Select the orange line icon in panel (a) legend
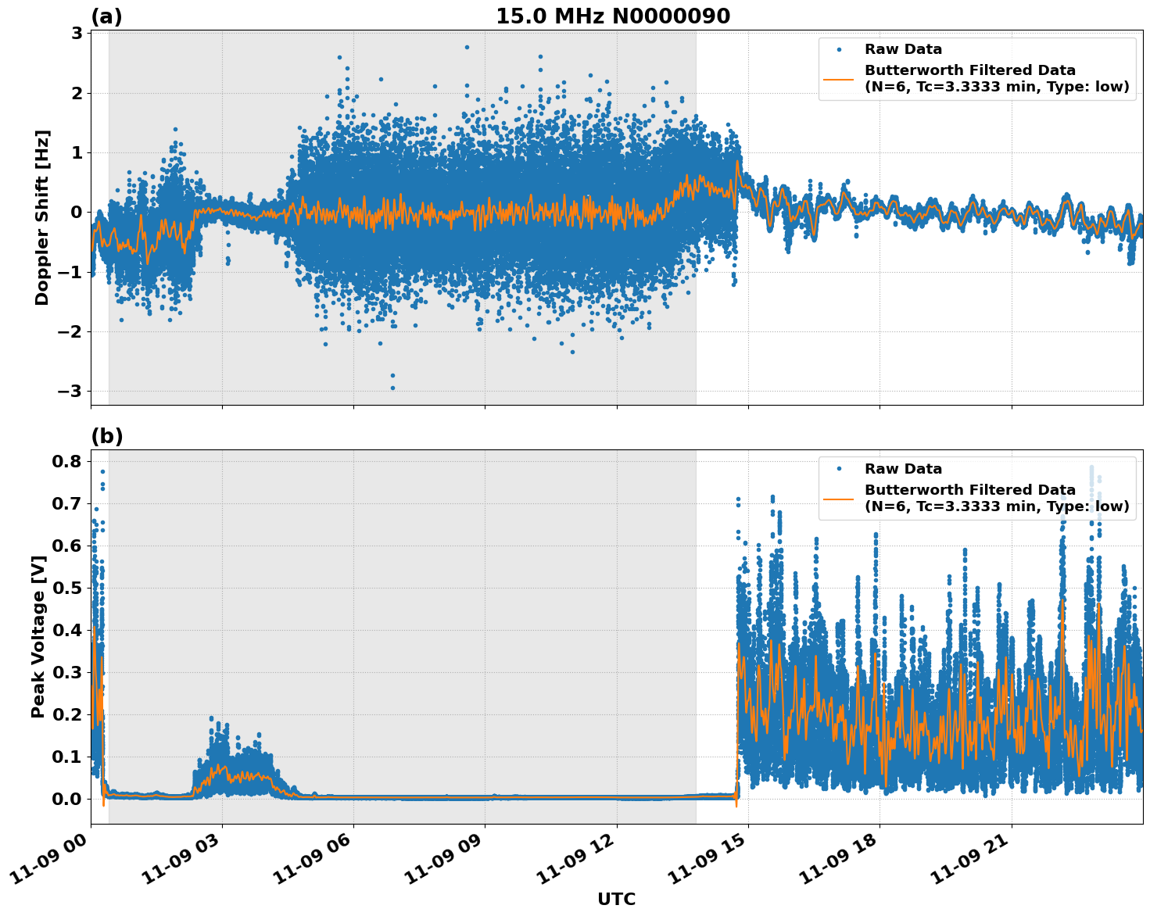This screenshot has width=1150, height=916. point(839,81)
